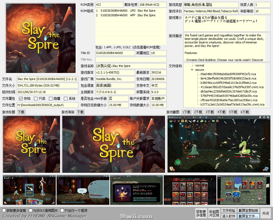Select the normal item in file tree
Viewport: 273px width, 220px height.
[200, 65]
